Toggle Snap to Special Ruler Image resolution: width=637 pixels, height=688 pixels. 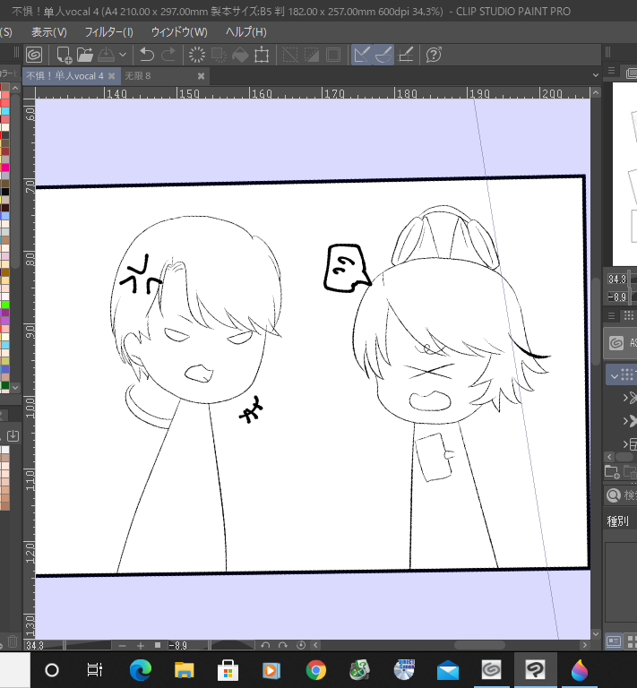[383, 55]
